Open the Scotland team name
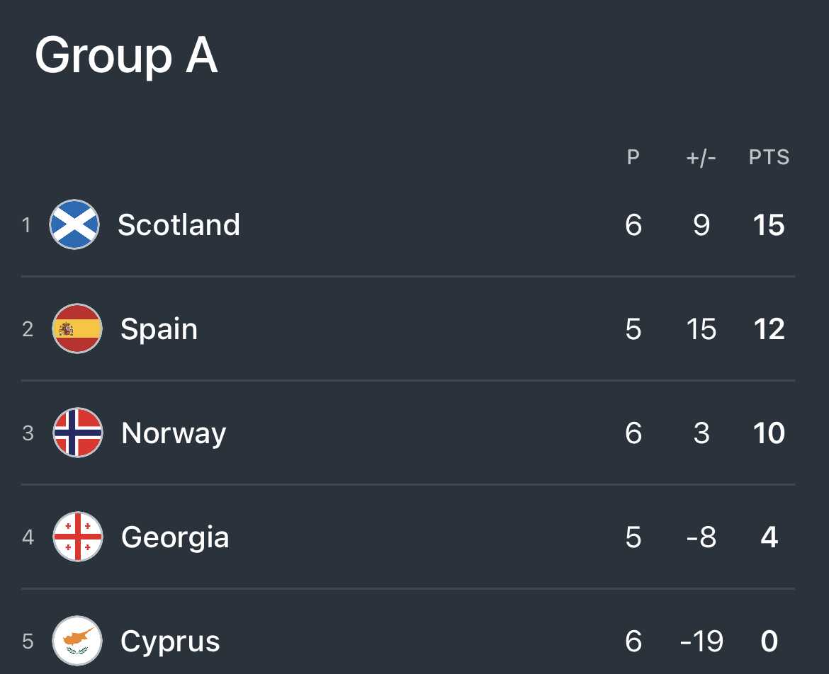This screenshot has height=674, width=829. tap(179, 224)
